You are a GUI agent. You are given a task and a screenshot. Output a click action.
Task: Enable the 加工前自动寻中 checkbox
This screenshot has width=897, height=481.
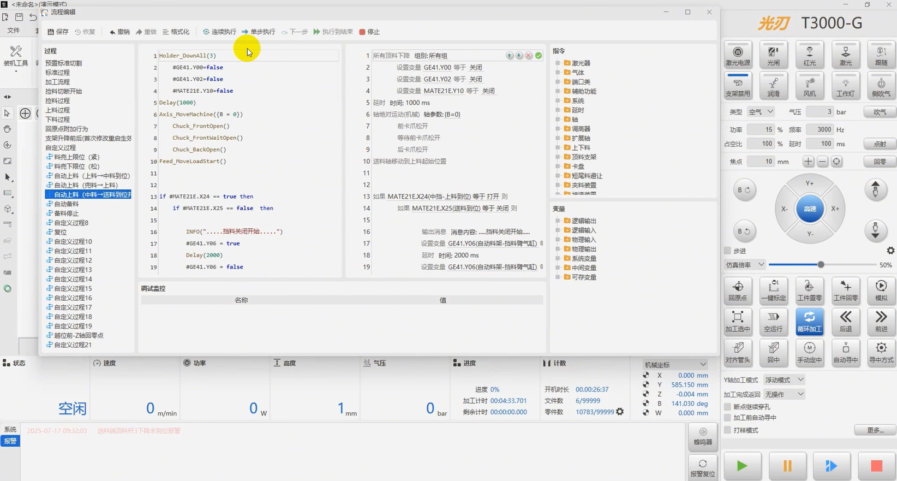click(x=727, y=418)
